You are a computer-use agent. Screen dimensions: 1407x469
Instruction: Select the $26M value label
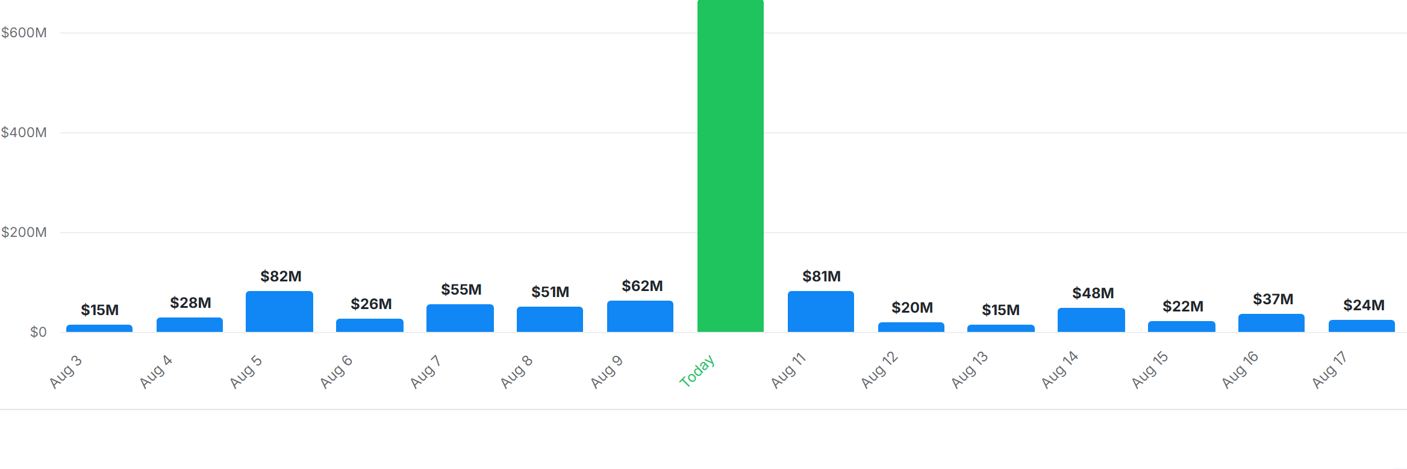coord(371,304)
